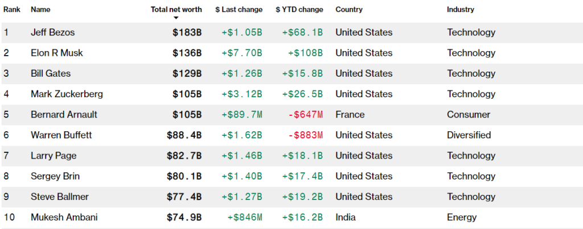Screen dimensions: 583x229
Task: Click the Country column header
Action: tap(348, 10)
